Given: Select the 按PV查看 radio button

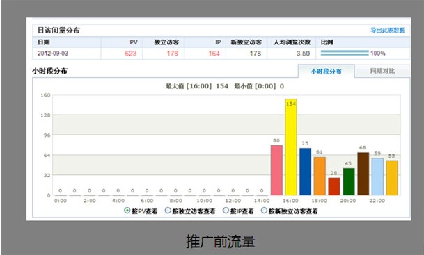Looking at the screenshot, I should coord(127,211).
